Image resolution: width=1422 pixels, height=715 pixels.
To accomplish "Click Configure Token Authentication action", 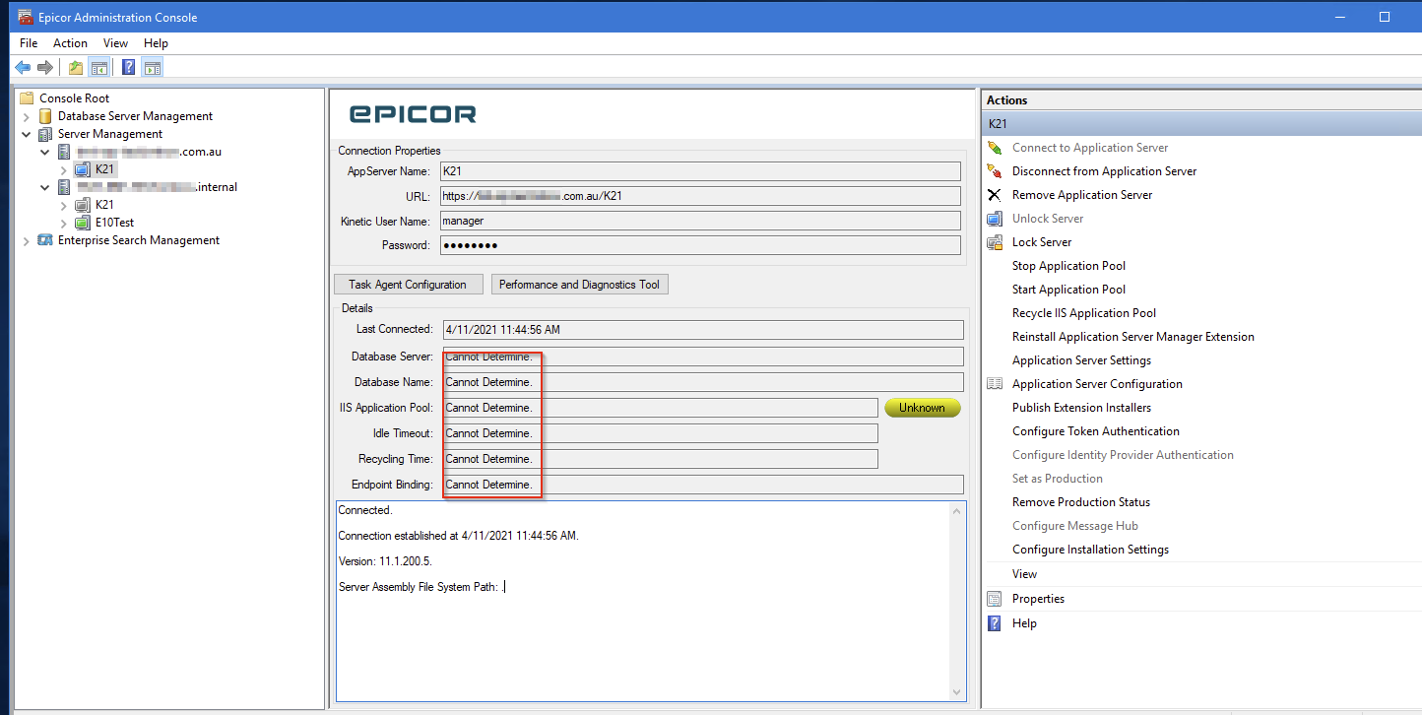I will [1096, 431].
